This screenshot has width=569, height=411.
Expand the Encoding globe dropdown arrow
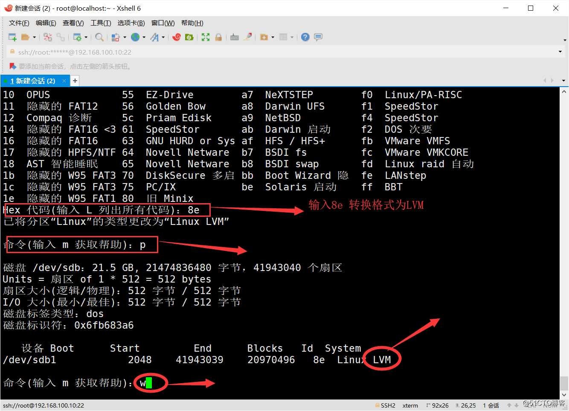pos(144,37)
